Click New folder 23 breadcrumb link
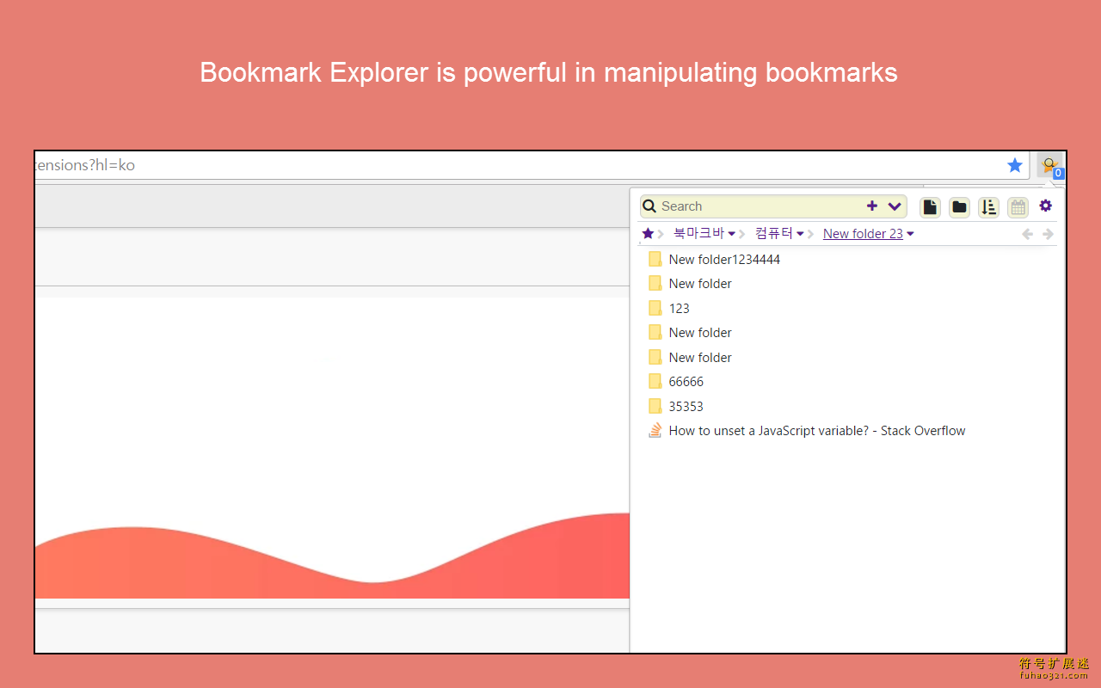Viewport: 1101px width, 688px height. (x=863, y=234)
